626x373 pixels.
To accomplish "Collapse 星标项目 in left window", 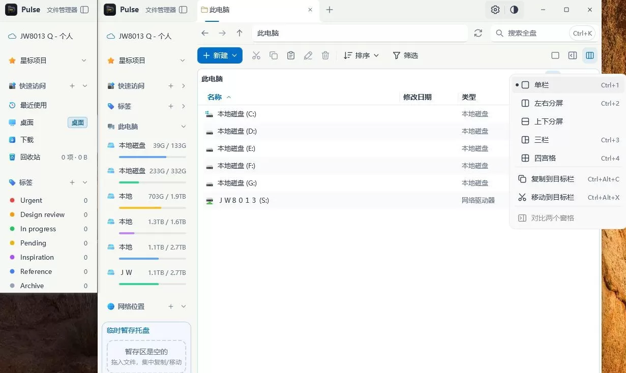I will pyautogui.click(x=84, y=60).
